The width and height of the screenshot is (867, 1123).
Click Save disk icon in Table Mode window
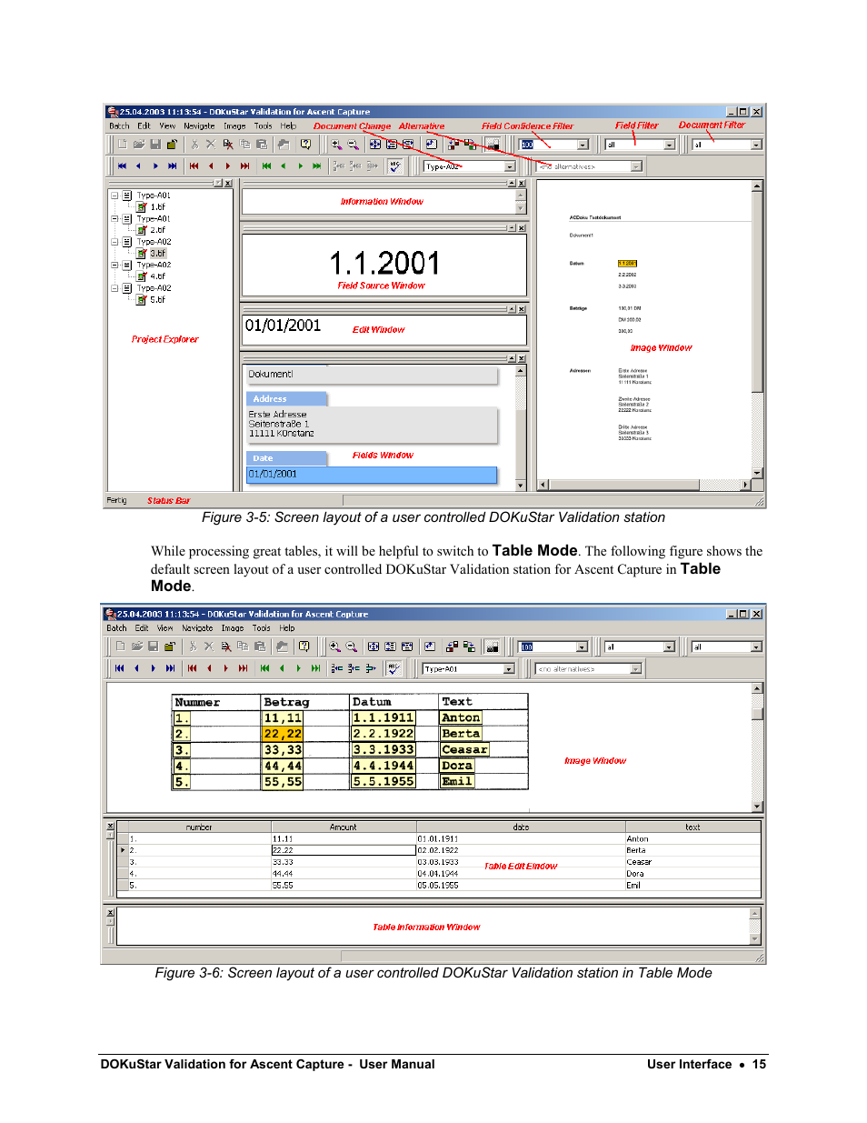(153, 647)
